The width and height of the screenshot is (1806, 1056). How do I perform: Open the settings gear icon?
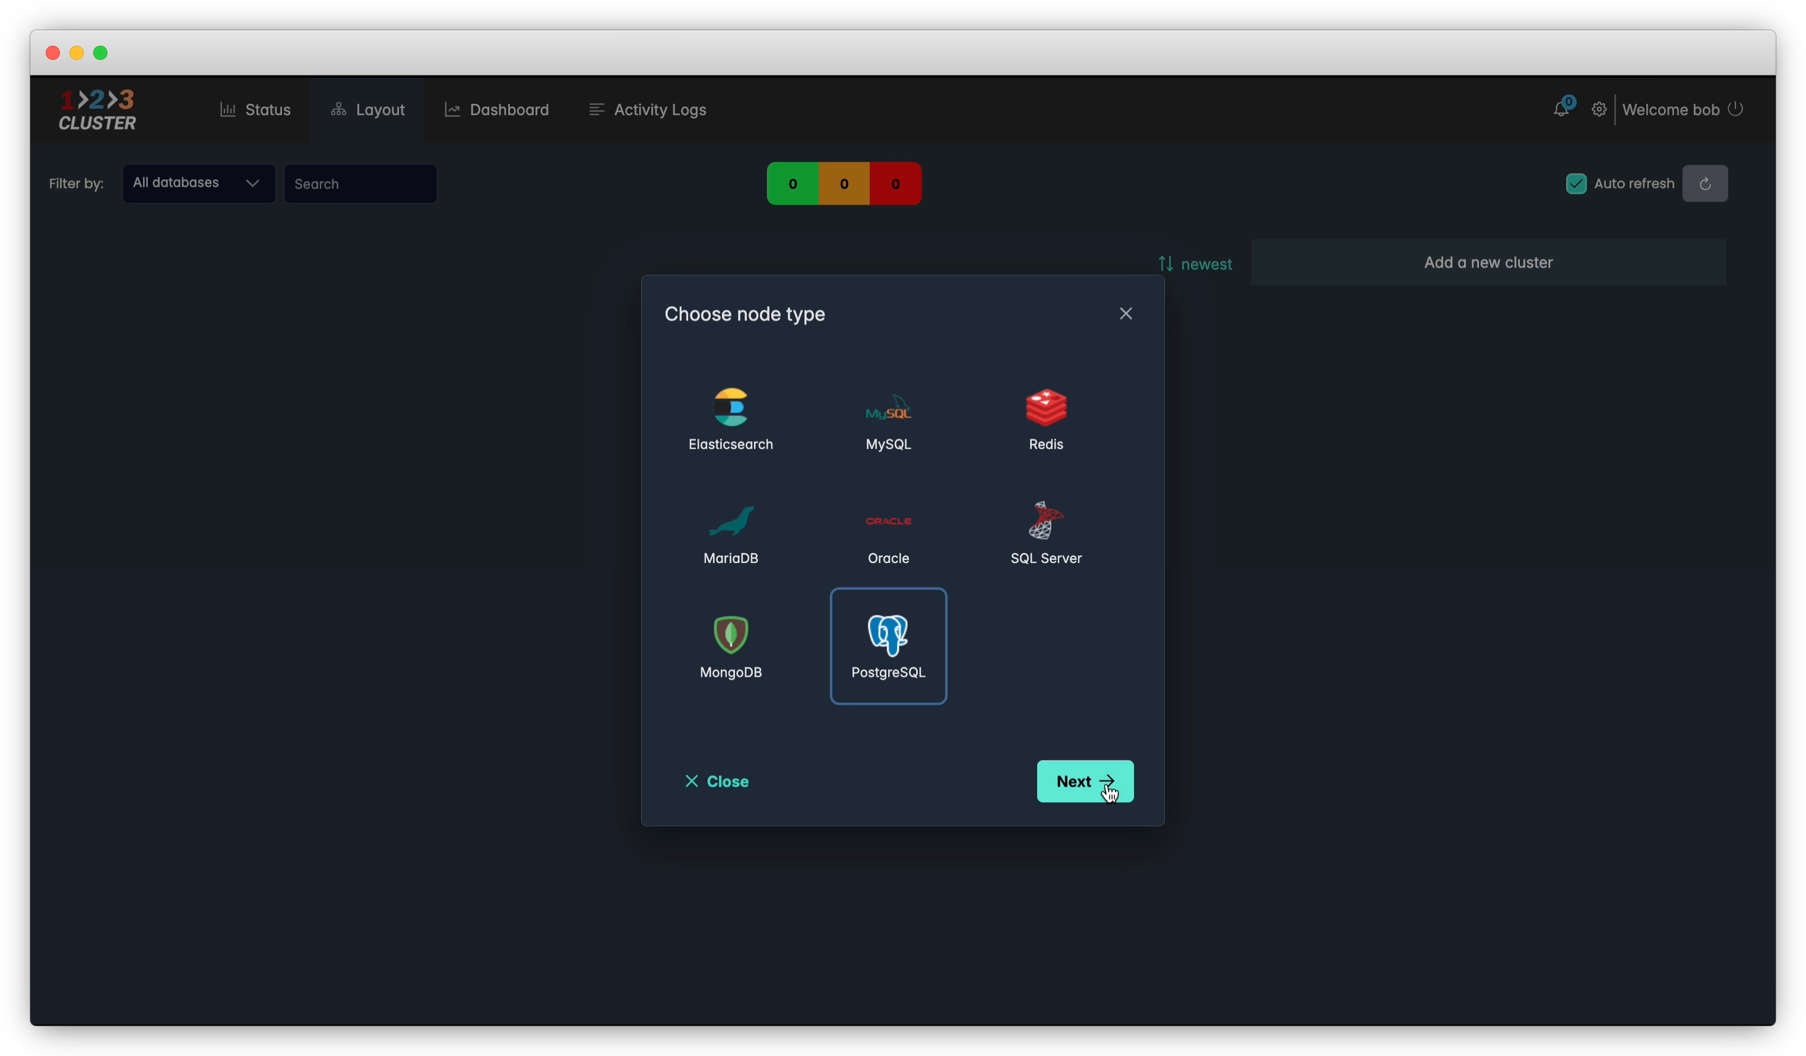tap(1598, 110)
